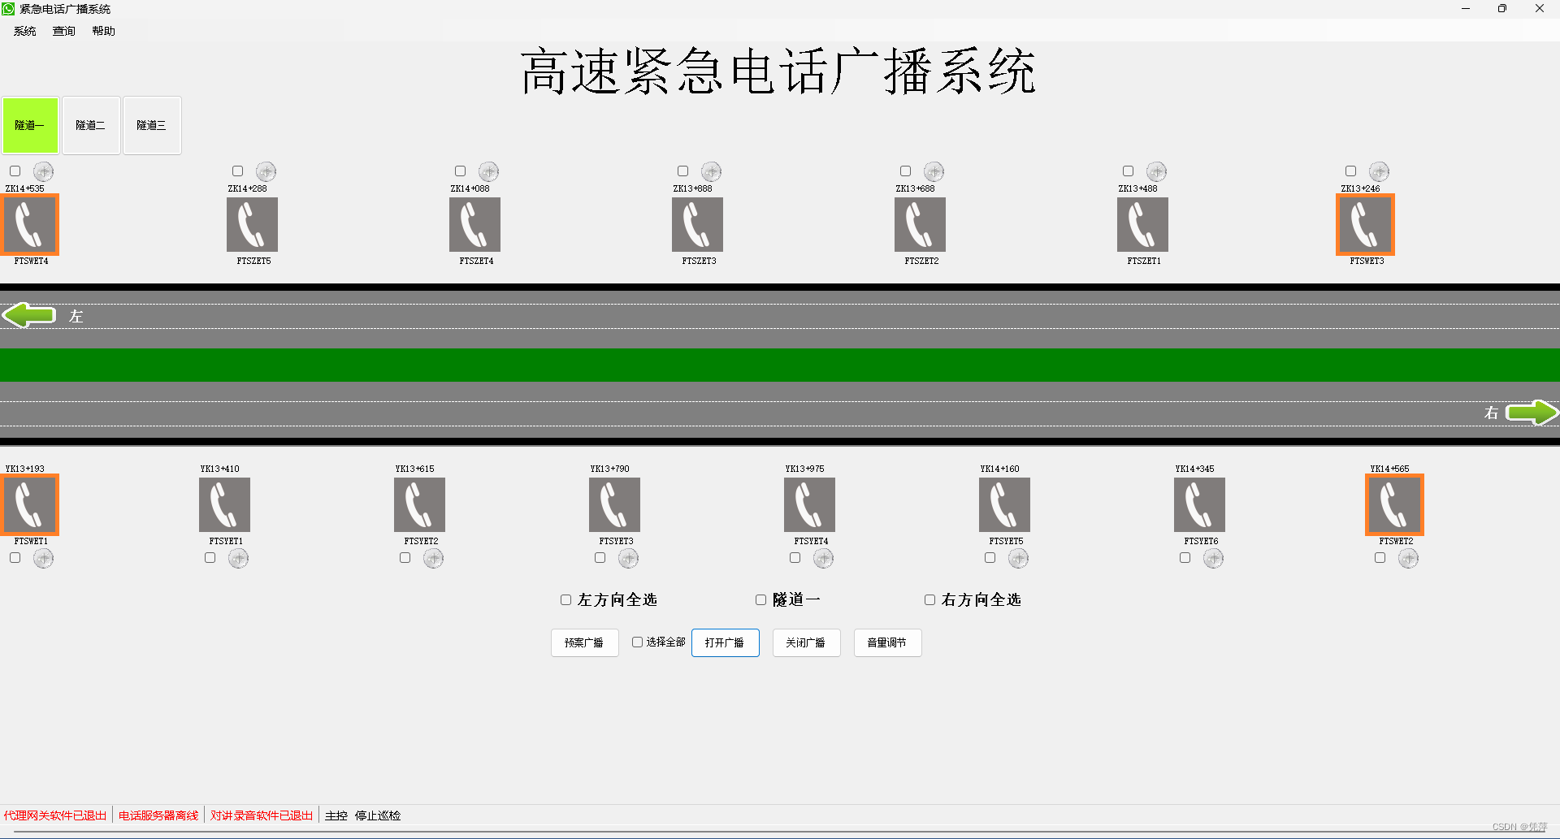Select emergency phone FTSZET3
Image resolution: width=1560 pixels, height=839 pixels.
(697, 225)
